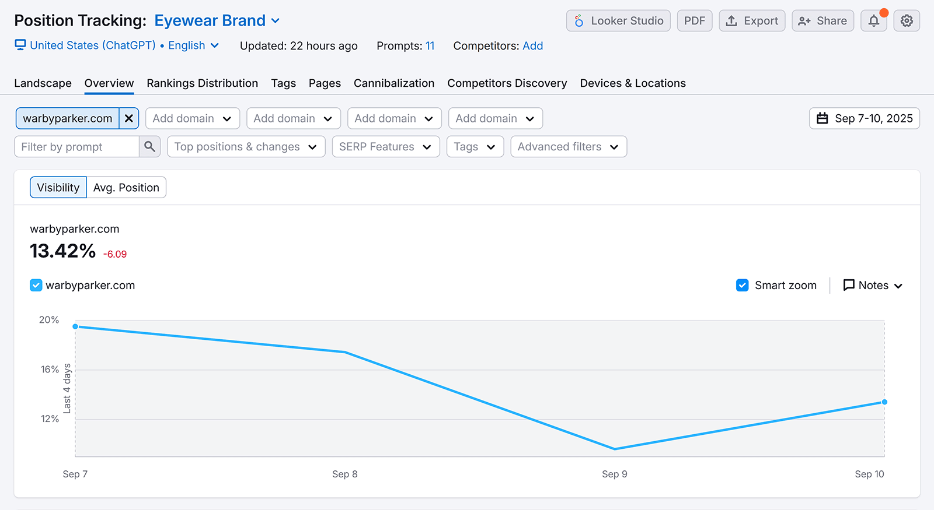The image size is (934, 510).
Task: Open Competitors Discovery tab
Action: coord(507,83)
